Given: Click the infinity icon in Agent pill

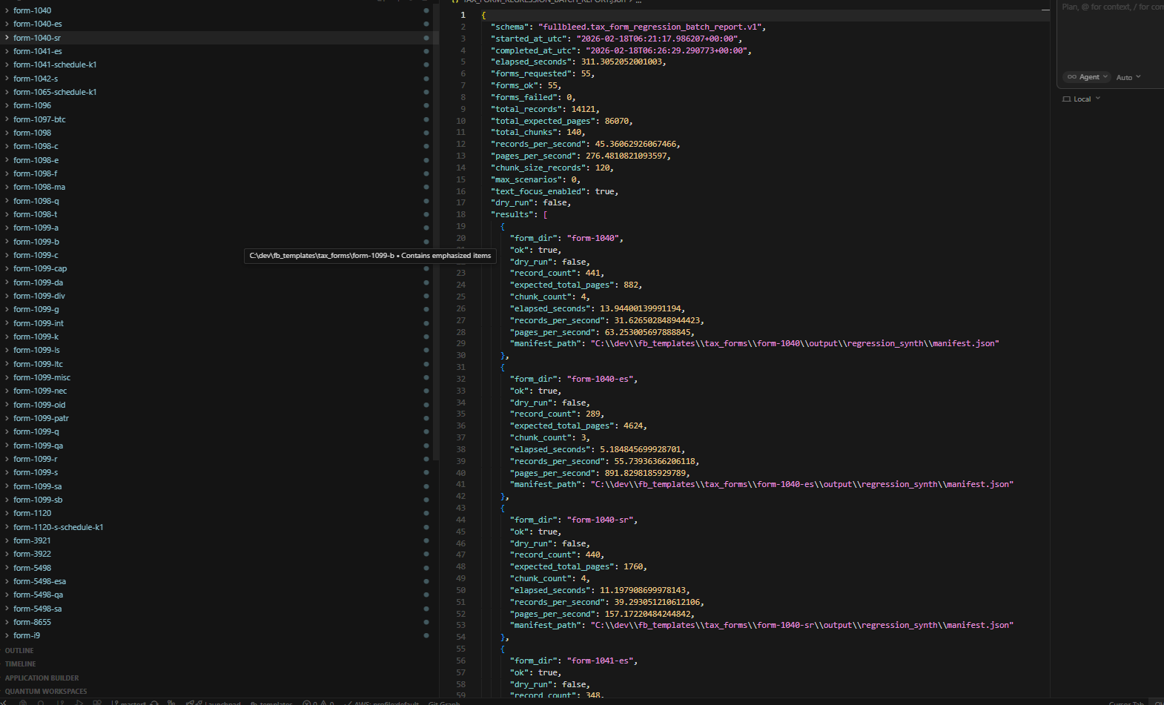Looking at the screenshot, I should coord(1071,77).
